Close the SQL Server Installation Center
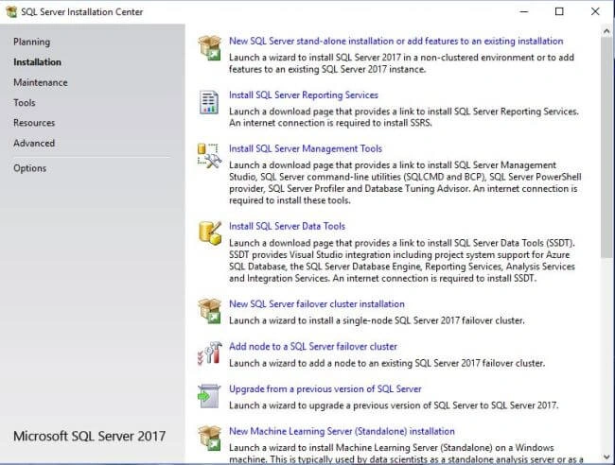 click(x=595, y=11)
